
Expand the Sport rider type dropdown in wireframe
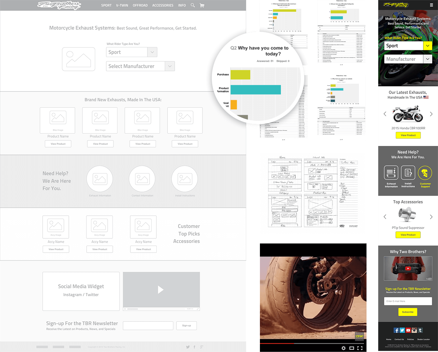click(x=152, y=52)
